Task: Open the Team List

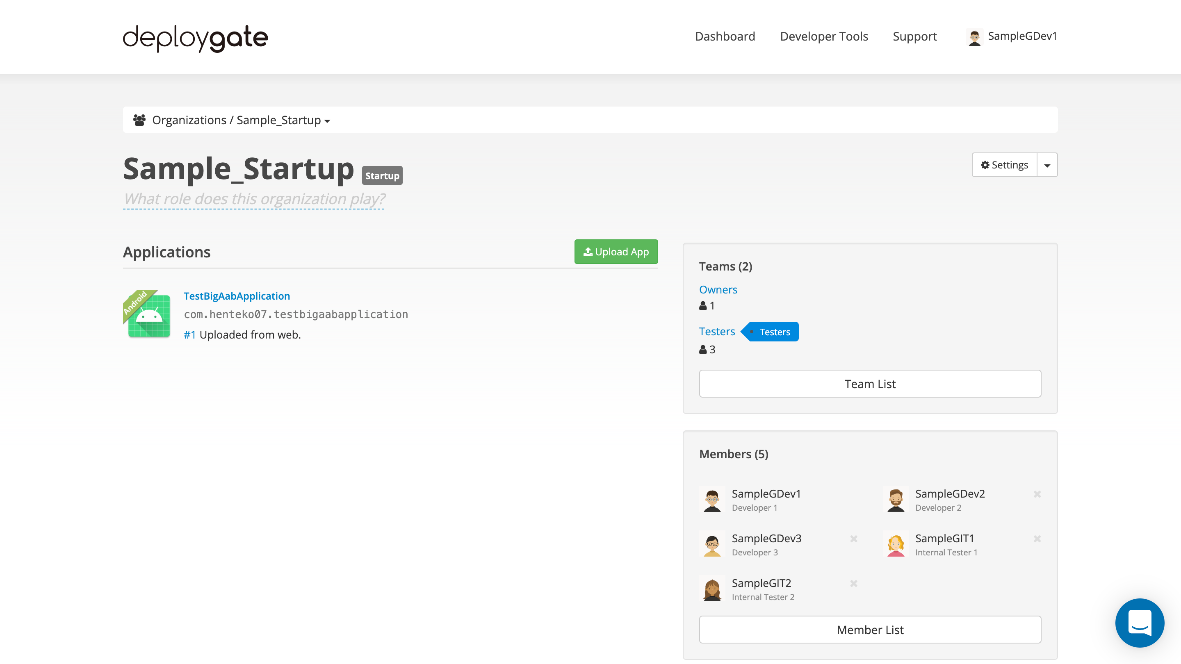Action: coord(870,384)
